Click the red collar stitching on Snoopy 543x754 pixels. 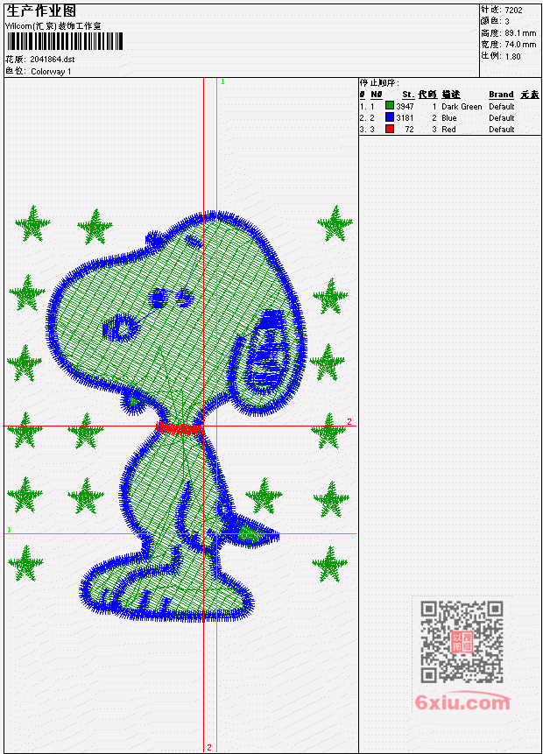coord(180,428)
